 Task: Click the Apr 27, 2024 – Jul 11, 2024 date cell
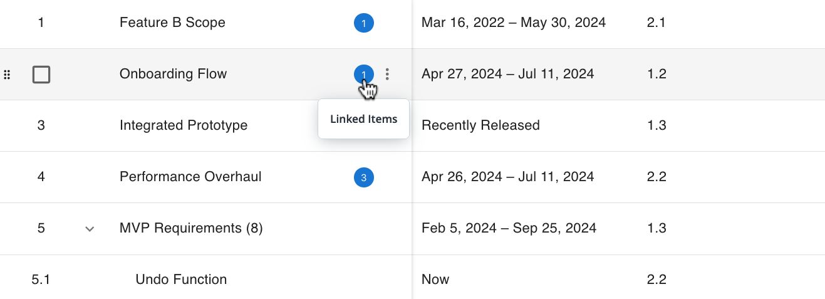507,75
